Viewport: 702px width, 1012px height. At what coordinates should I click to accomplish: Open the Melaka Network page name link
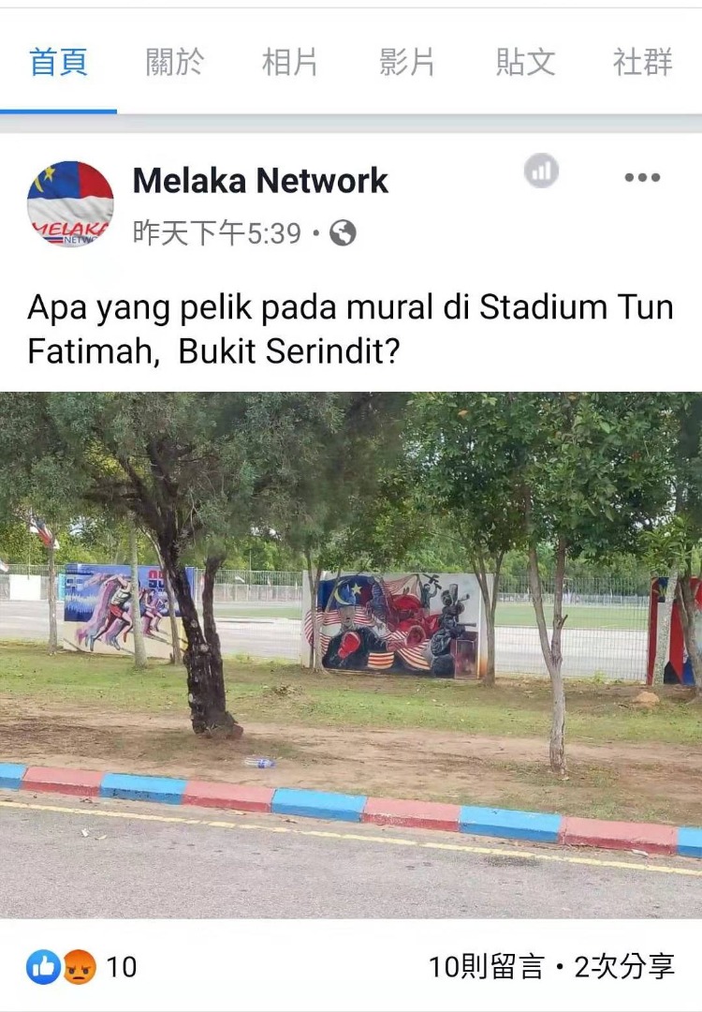click(260, 180)
